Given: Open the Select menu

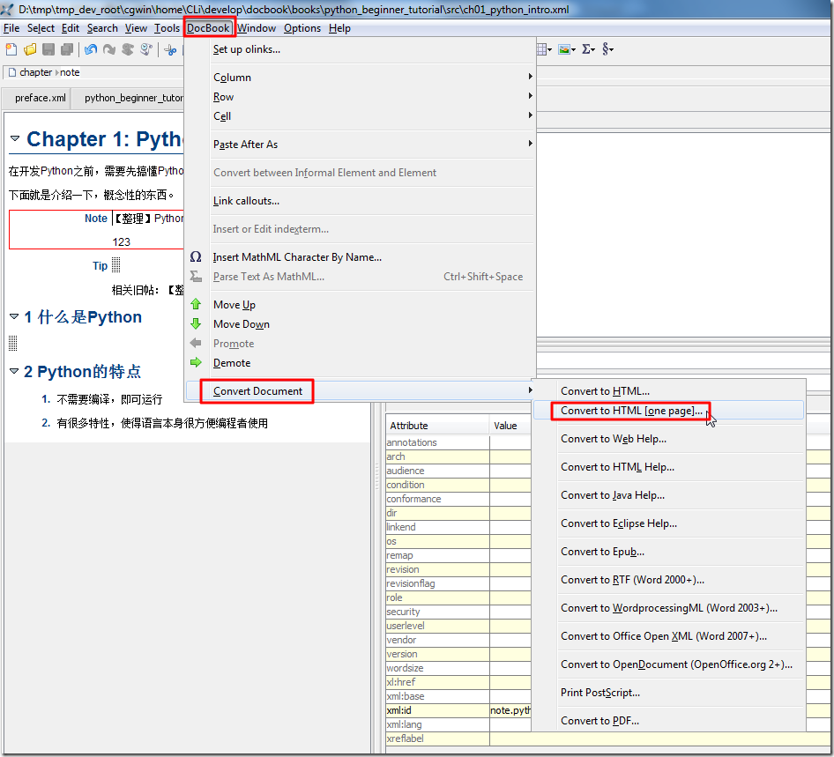Looking at the screenshot, I should tap(41, 28).
